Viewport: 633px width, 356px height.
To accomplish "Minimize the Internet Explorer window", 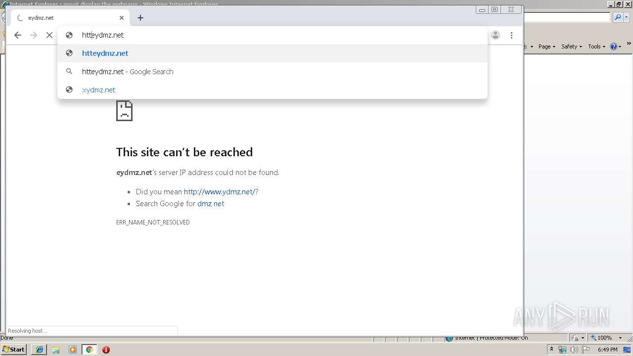I will point(611,4).
